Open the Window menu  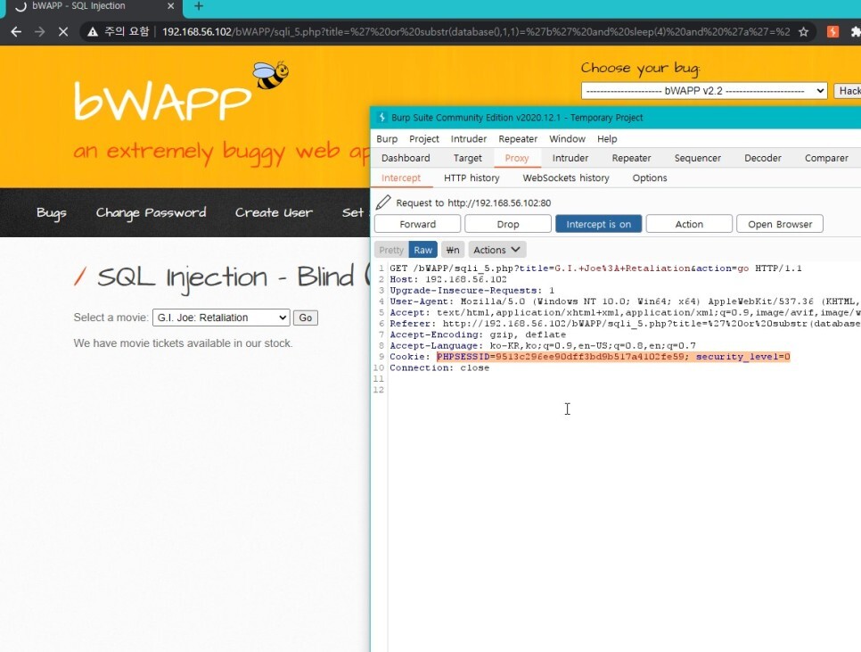(x=567, y=139)
